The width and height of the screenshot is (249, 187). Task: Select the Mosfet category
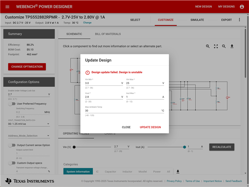(143, 171)
